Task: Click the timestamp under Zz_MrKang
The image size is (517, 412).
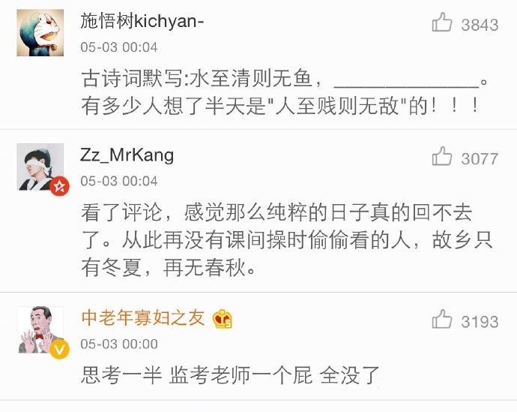Action: (x=119, y=181)
